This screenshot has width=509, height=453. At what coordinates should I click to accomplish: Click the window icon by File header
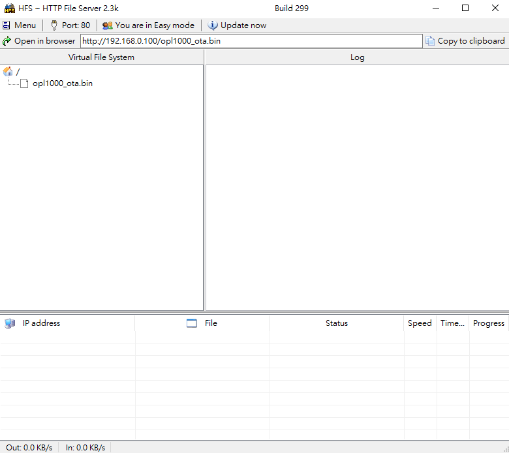(192, 323)
